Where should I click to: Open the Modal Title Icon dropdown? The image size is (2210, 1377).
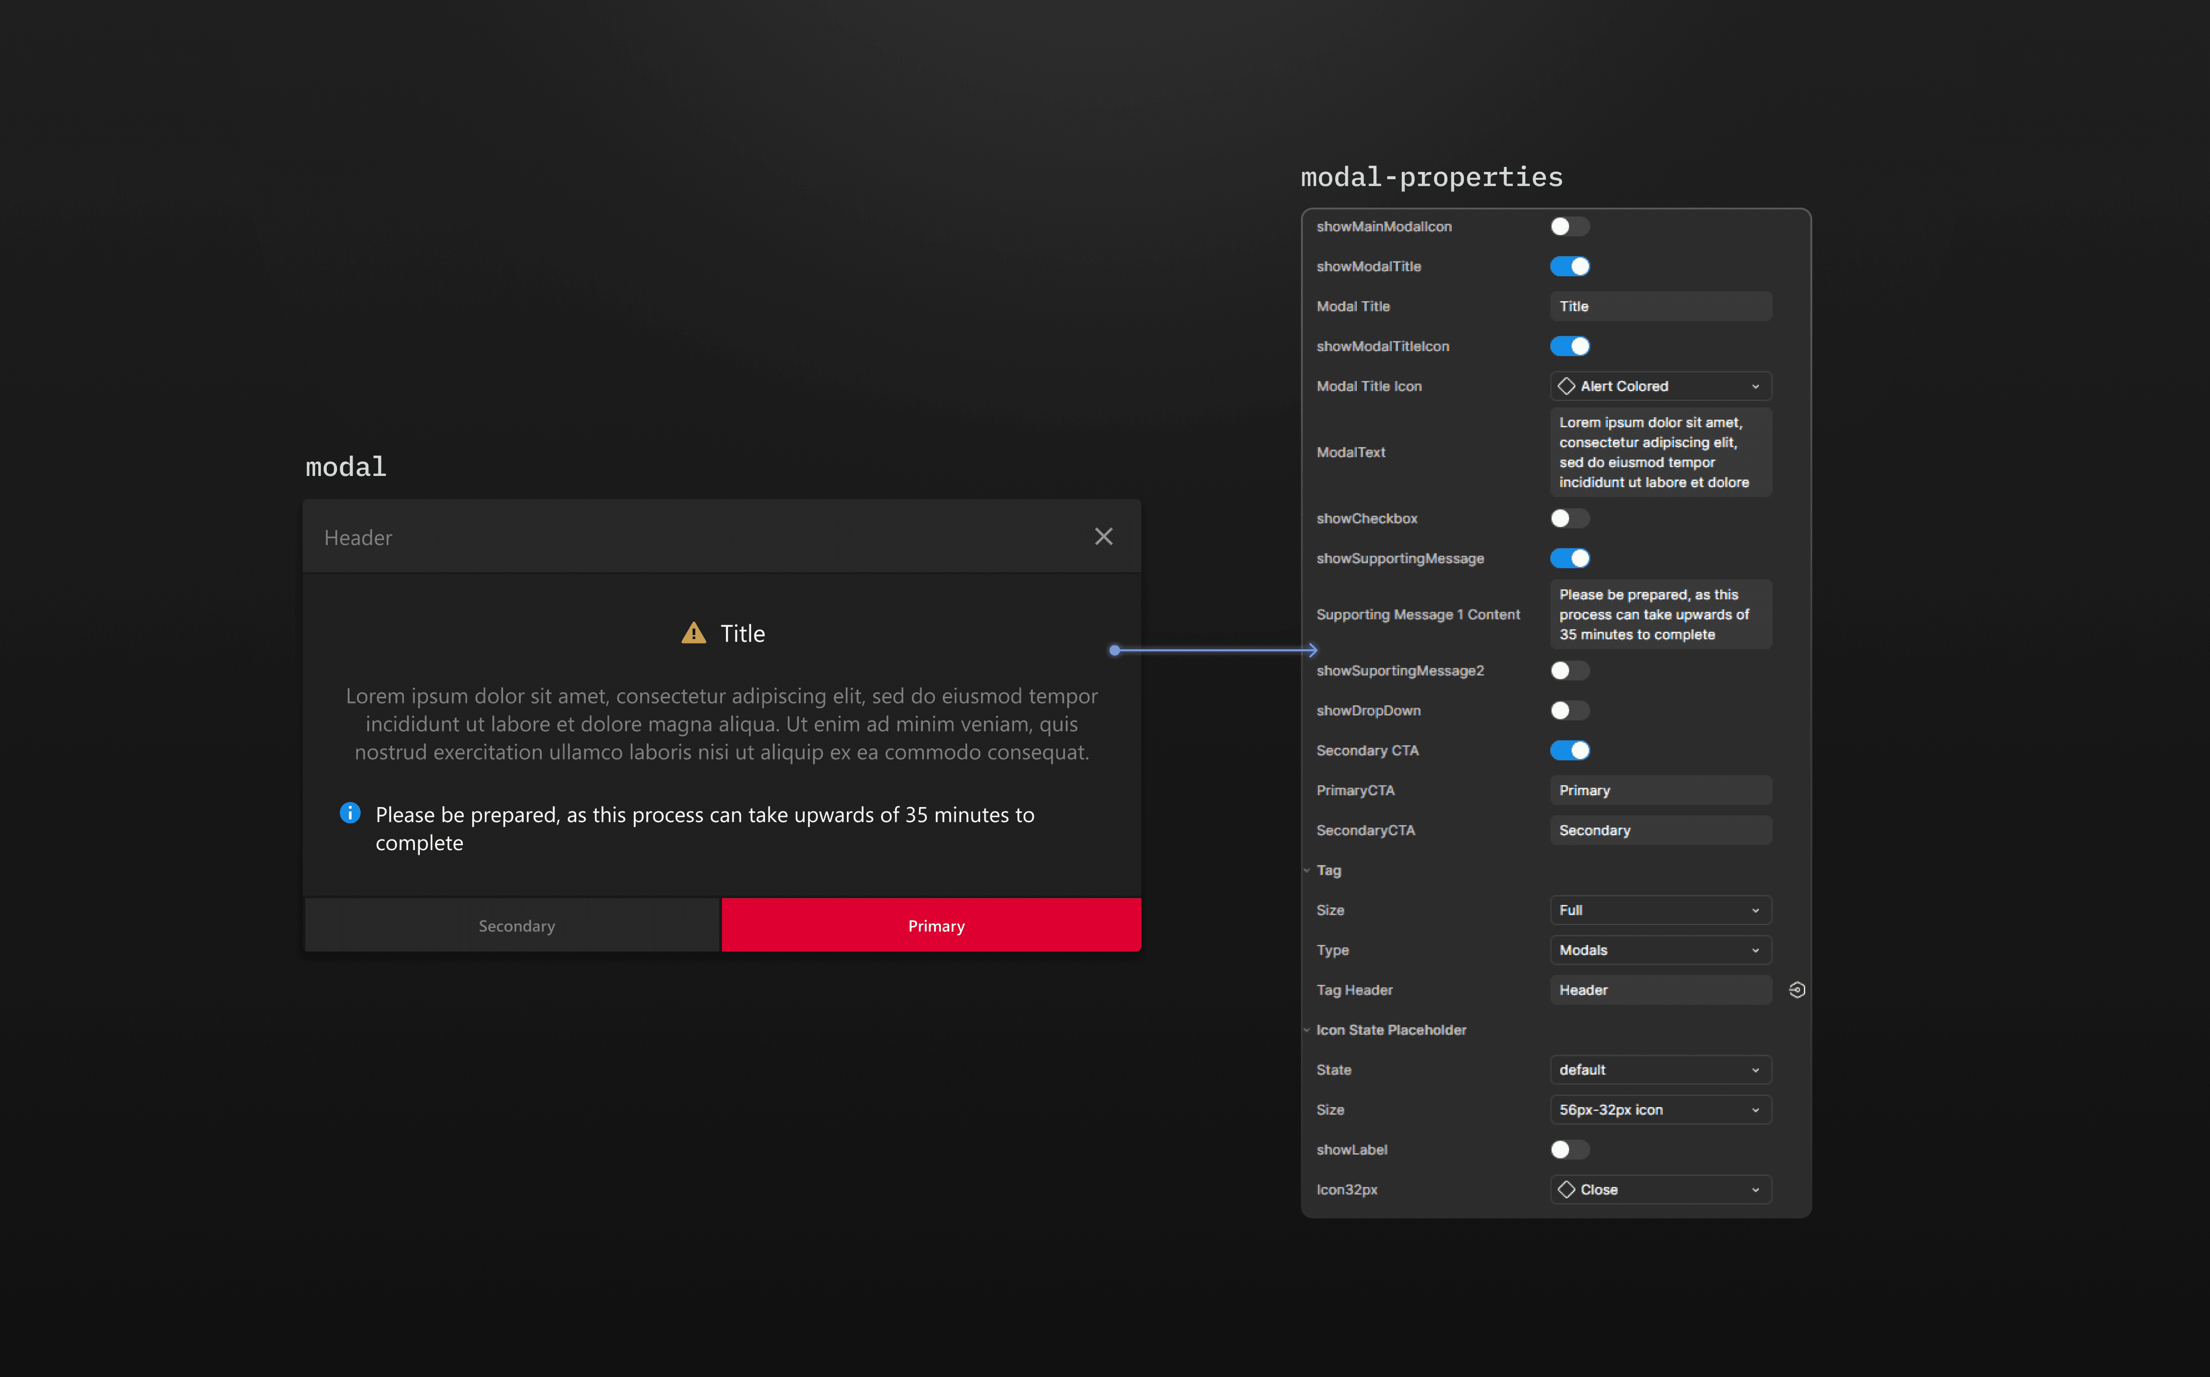tap(1660, 386)
